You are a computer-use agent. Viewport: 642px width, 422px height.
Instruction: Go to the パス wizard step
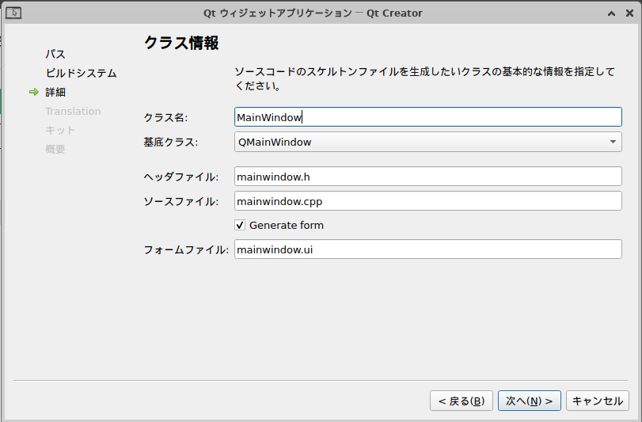coord(55,54)
